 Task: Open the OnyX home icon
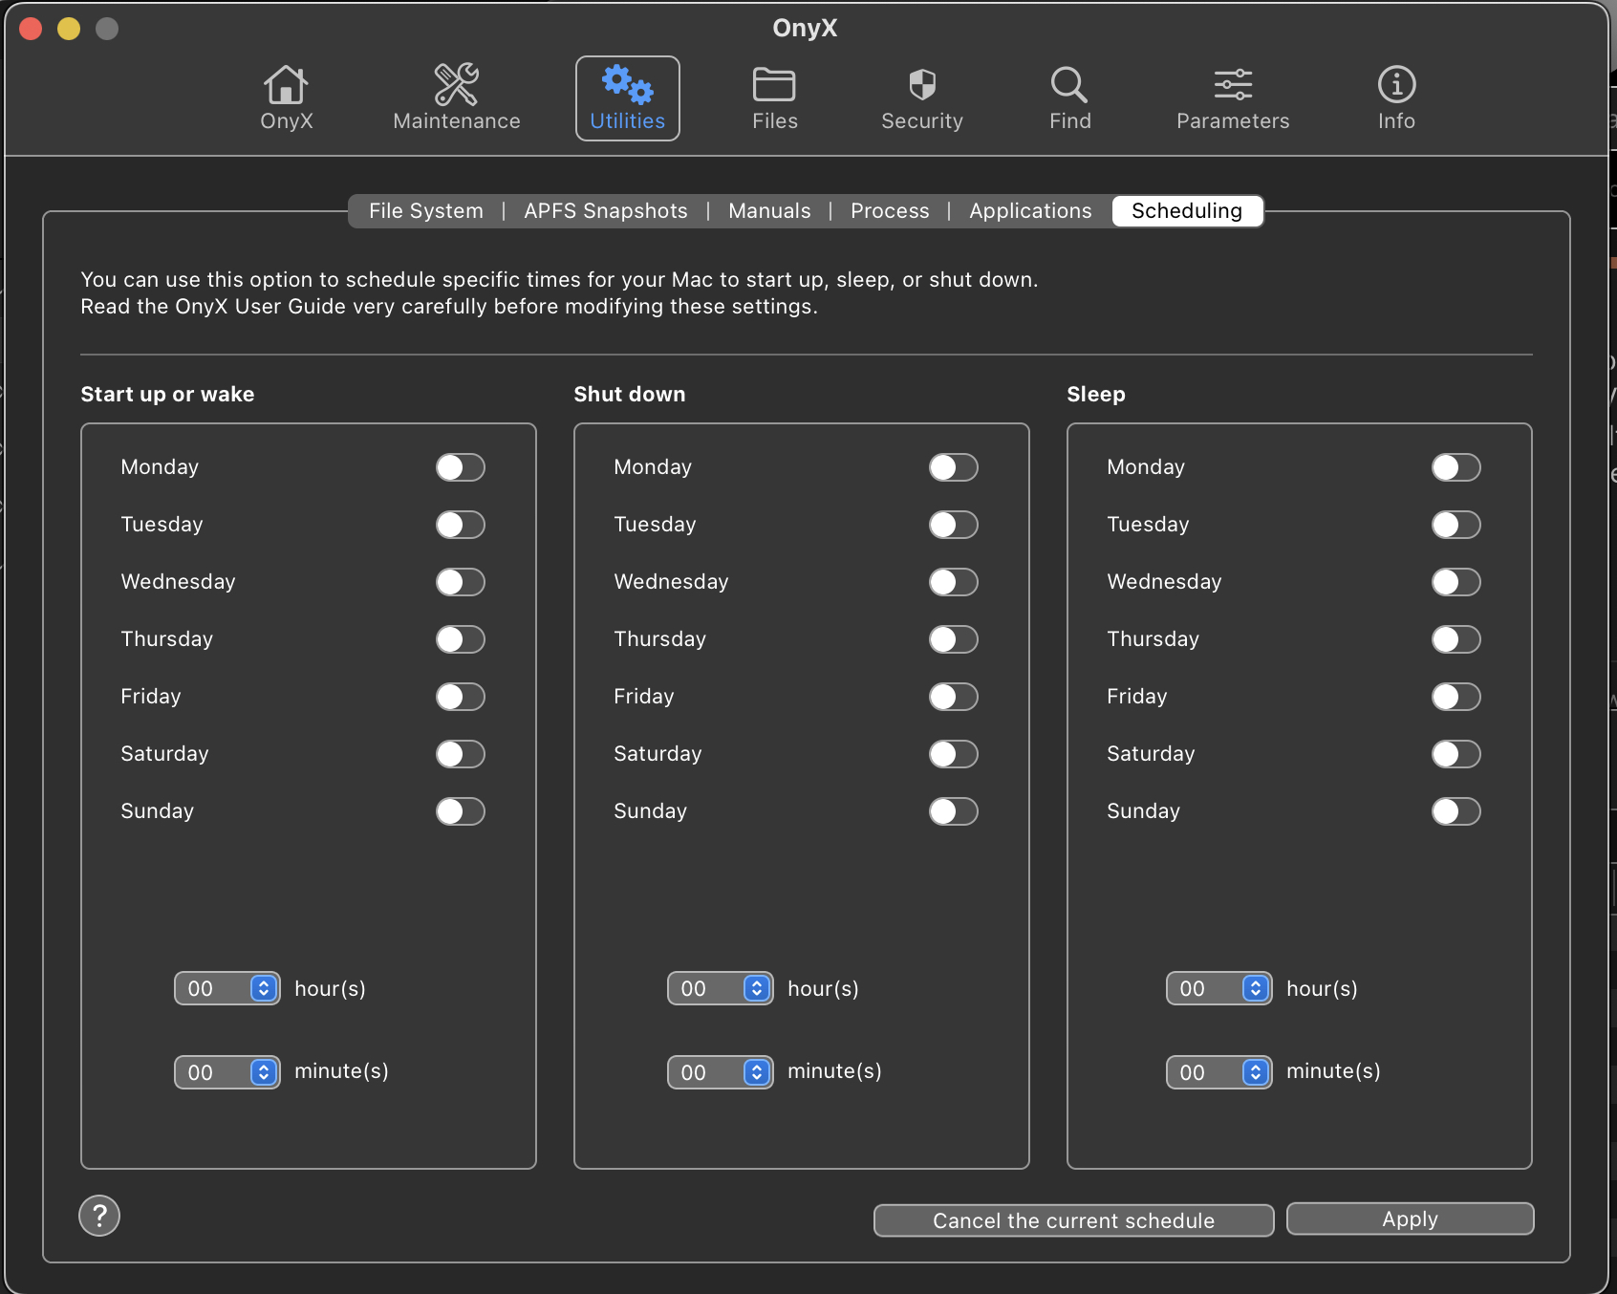[x=286, y=85]
